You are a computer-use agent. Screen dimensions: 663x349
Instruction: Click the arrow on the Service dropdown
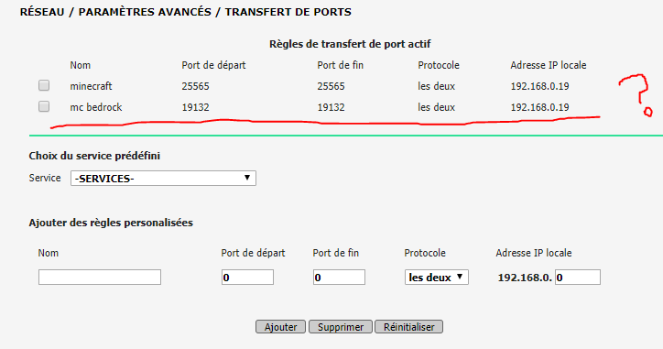(x=247, y=178)
